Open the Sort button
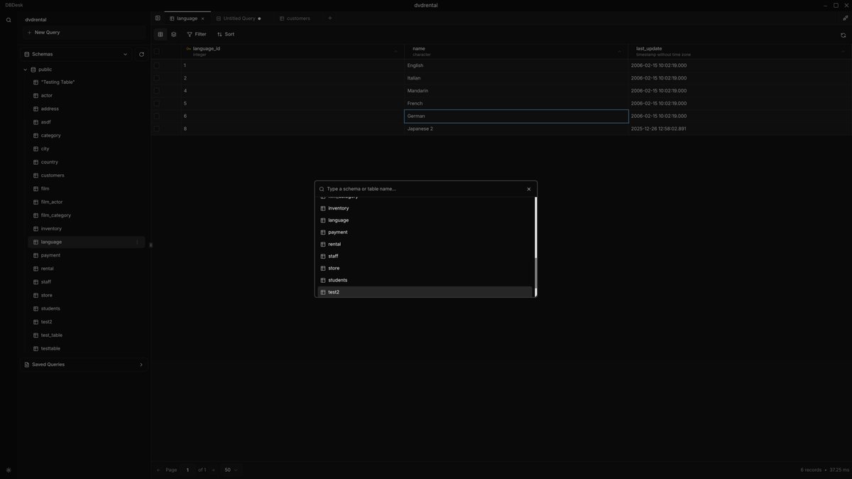This screenshot has width=852, height=479. point(226,34)
